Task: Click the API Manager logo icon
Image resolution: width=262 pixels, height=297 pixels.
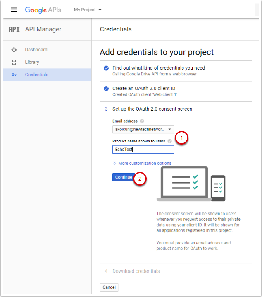Action: [14, 29]
